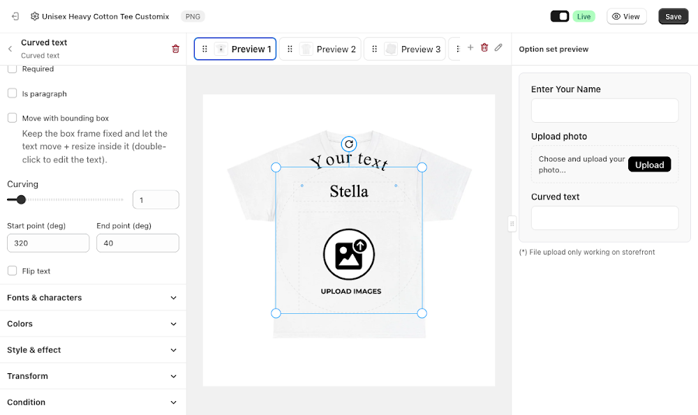This screenshot has height=415, width=698.
Task: Delete current preview with red trash icon
Action: 484,47
